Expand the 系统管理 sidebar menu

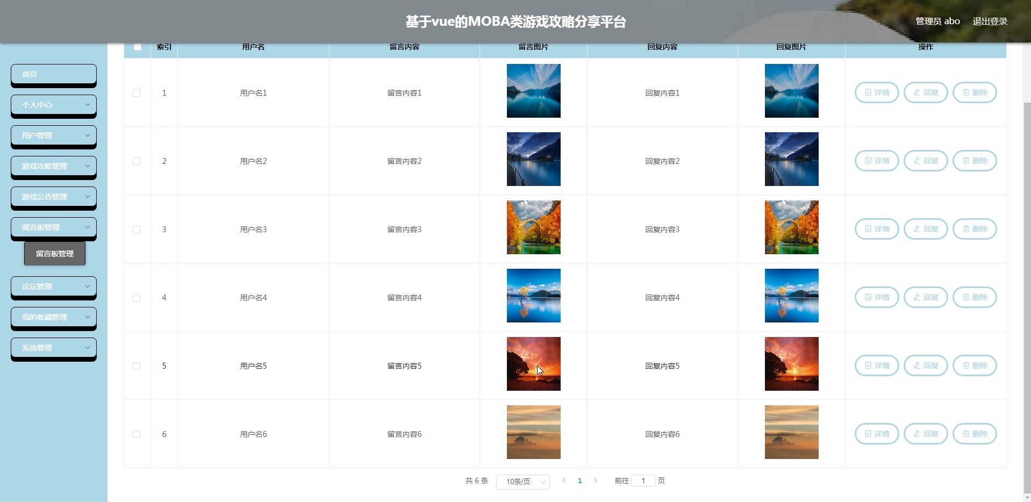pyautogui.click(x=53, y=348)
